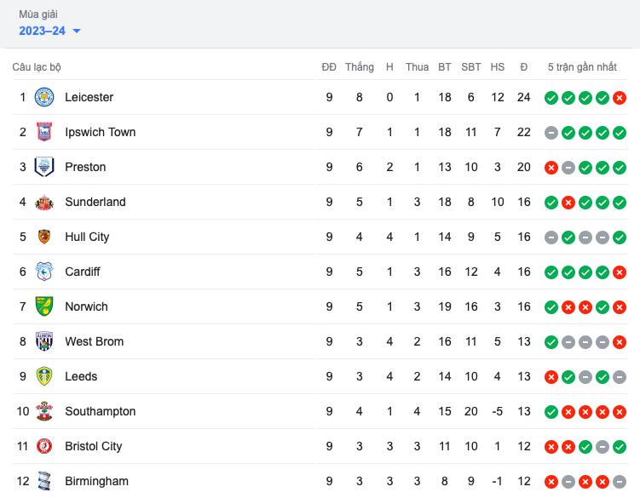Click the Leeds club crest icon
Screen dimensions: 640x498
[44, 376]
